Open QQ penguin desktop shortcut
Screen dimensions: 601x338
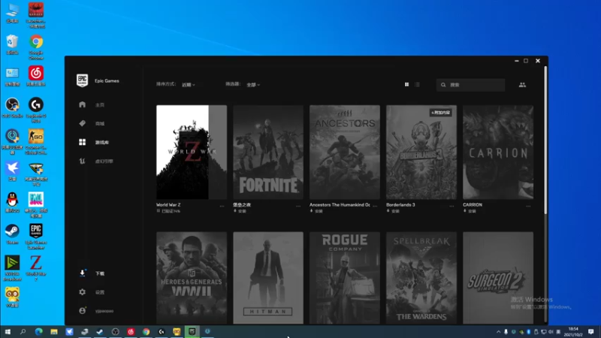point(12,202)
